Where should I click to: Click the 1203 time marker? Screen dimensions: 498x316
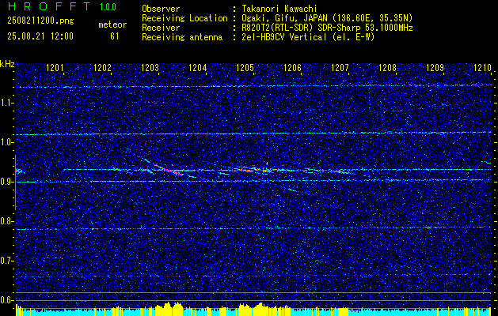tap(150, 67)
